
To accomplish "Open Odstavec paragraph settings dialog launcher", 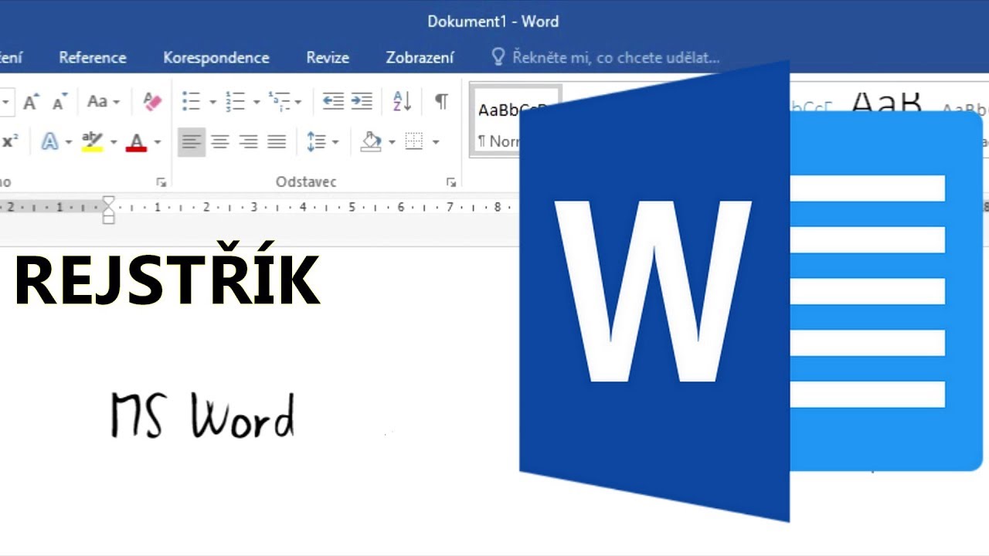I will 451,183.
